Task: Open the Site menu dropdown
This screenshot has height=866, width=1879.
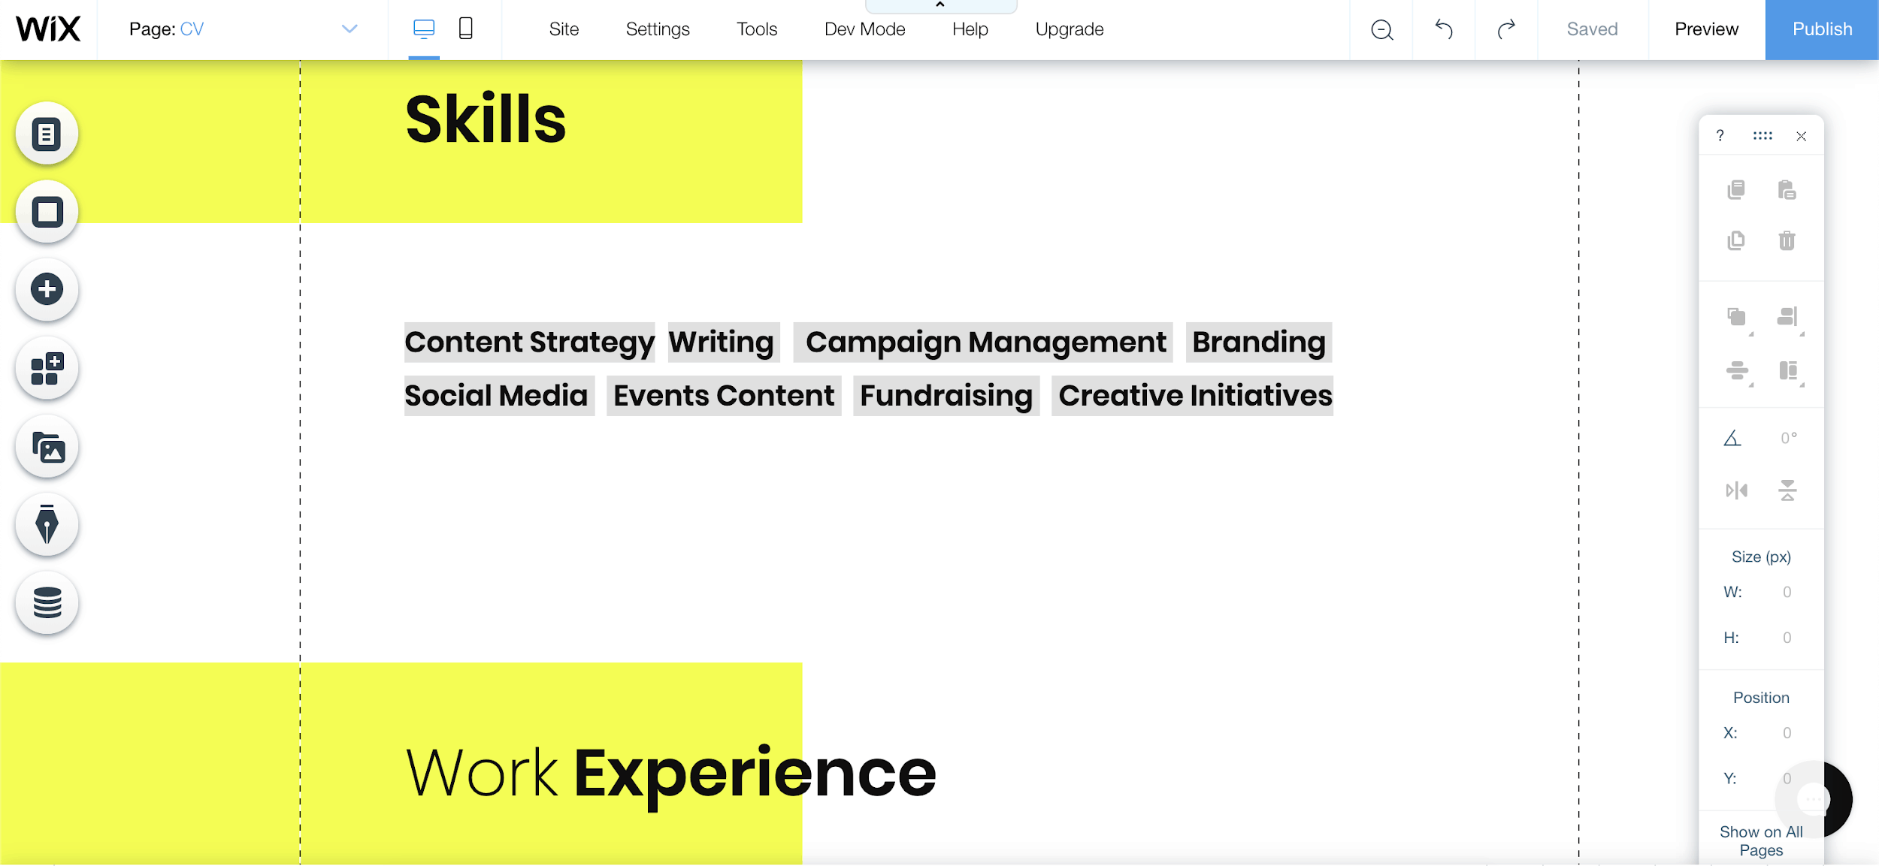Action: point(563,30)
